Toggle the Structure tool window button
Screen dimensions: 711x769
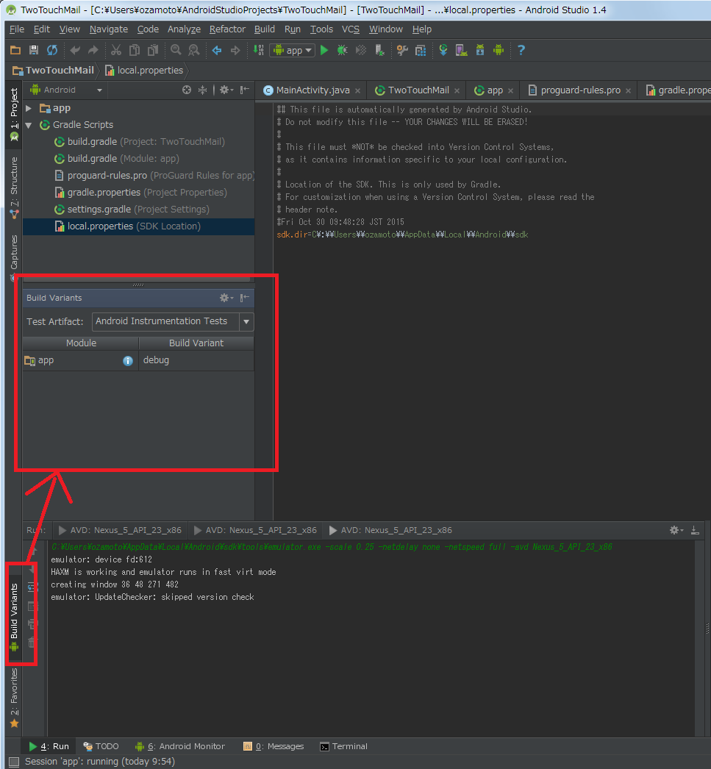(14, 187)
